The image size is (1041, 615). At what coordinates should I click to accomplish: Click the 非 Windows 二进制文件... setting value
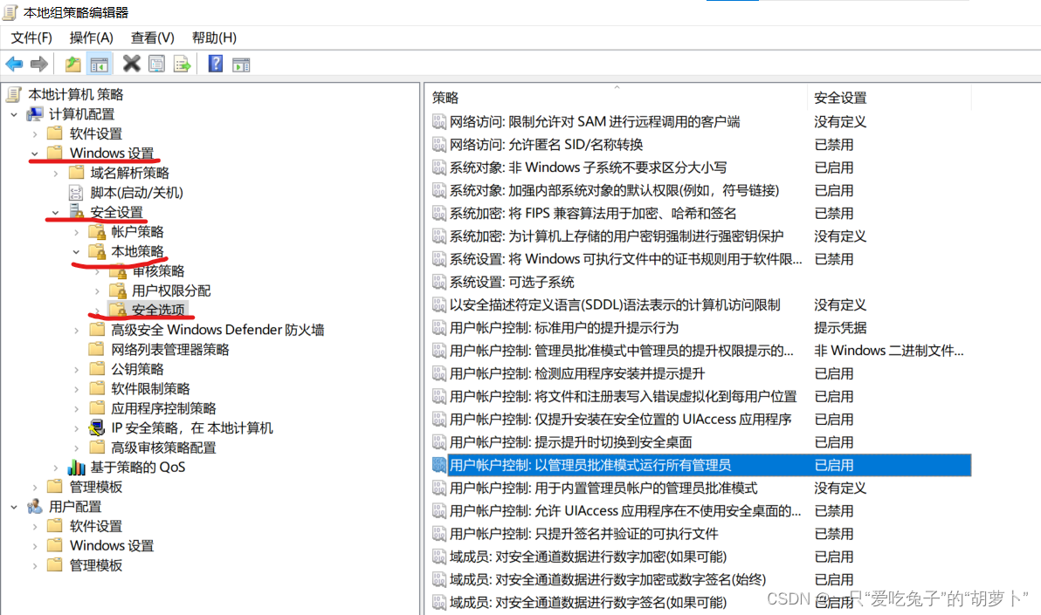click(x=888, y=351)
